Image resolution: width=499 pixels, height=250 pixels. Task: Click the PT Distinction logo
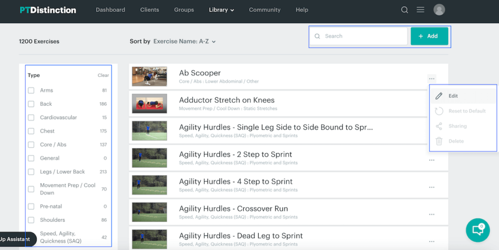pyautogui.click(x=48, y=10)
